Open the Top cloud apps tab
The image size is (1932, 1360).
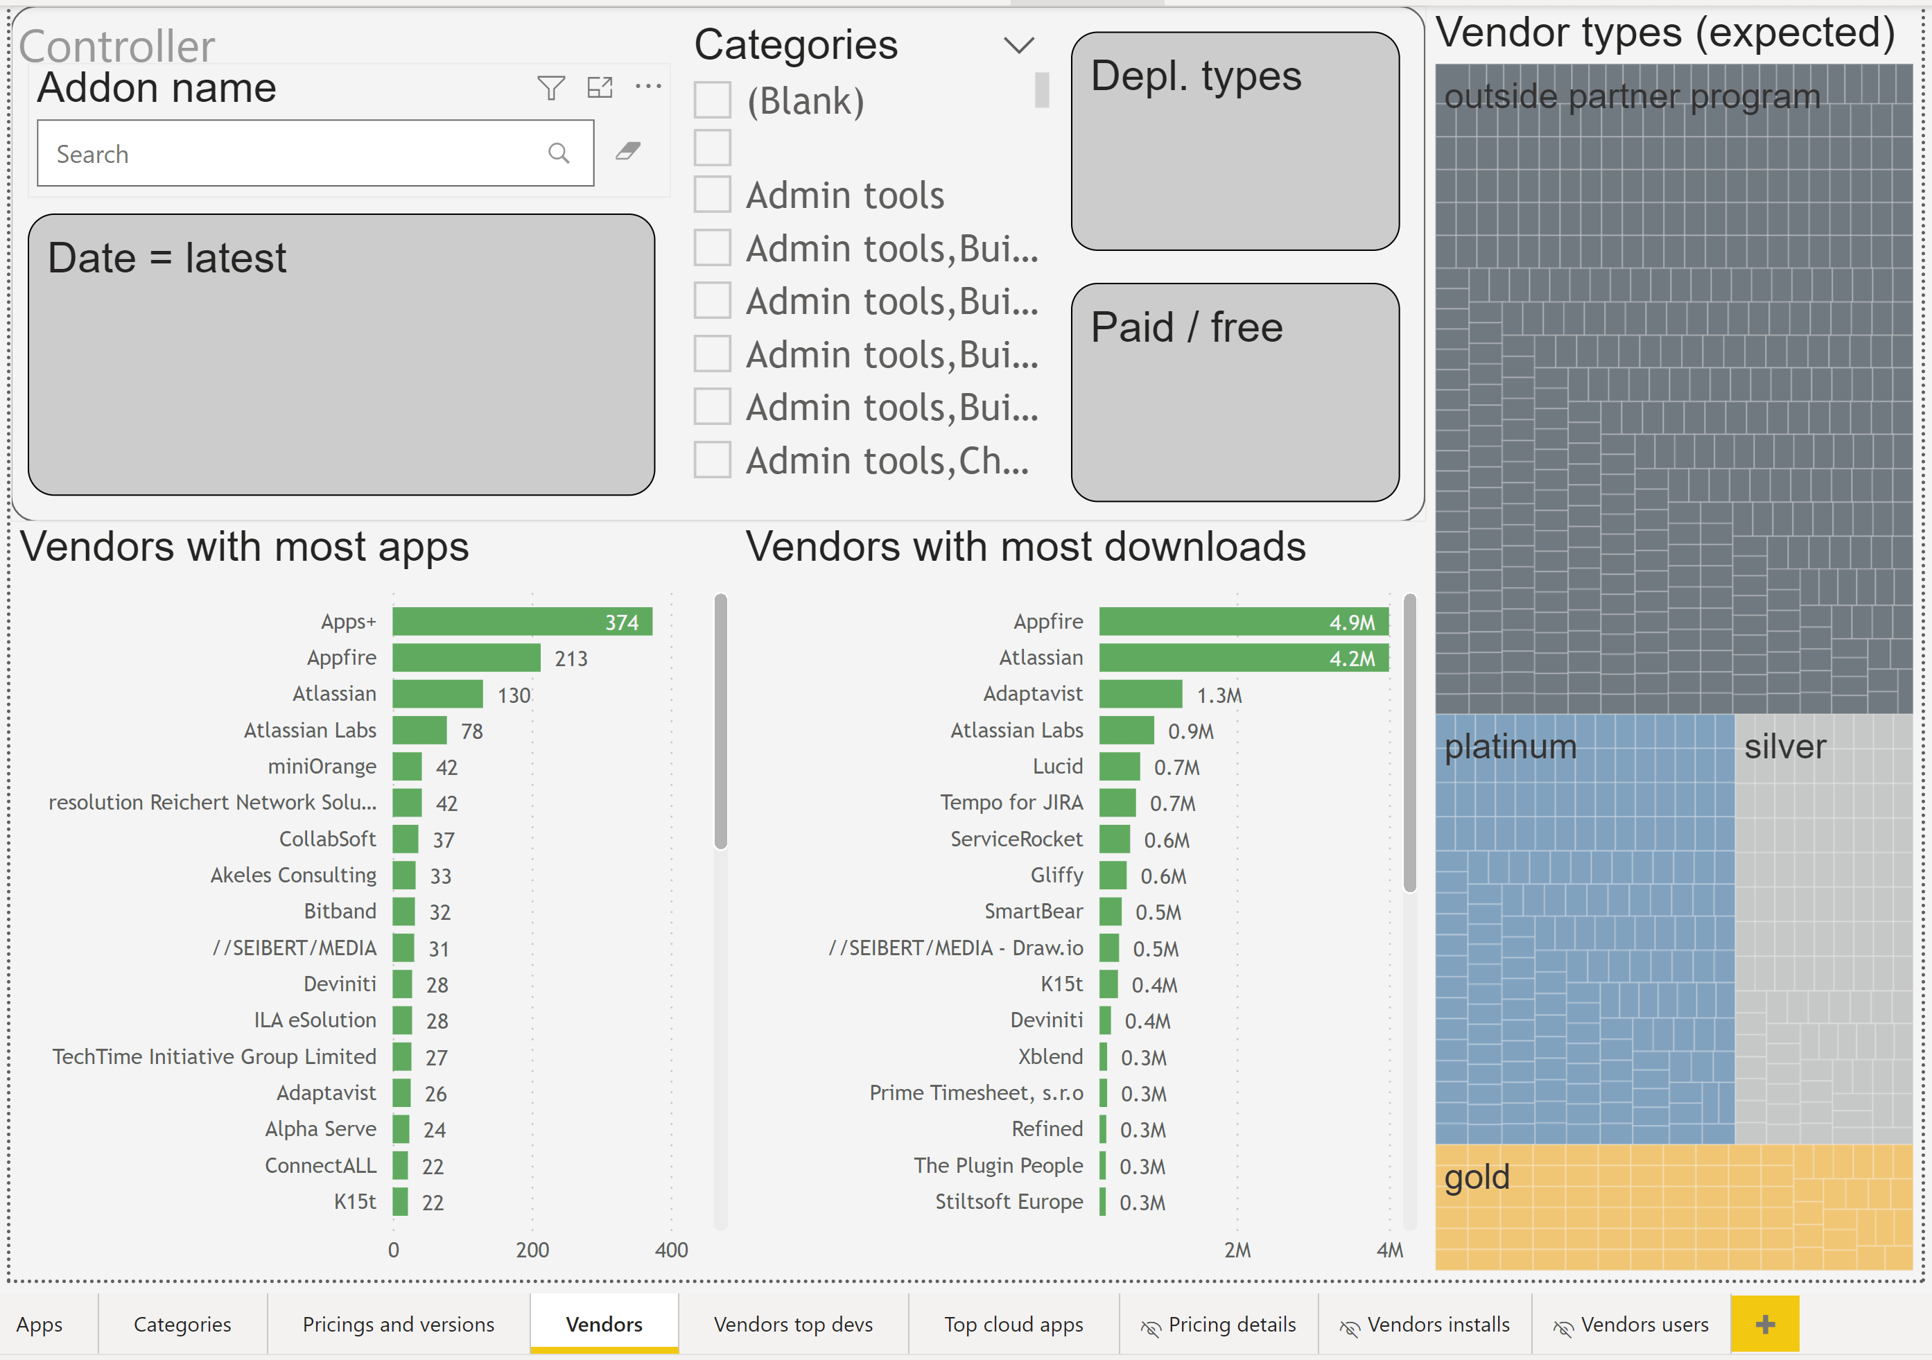[1013, 1324]
